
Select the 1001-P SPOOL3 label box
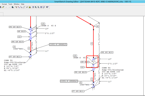[58, 44]
